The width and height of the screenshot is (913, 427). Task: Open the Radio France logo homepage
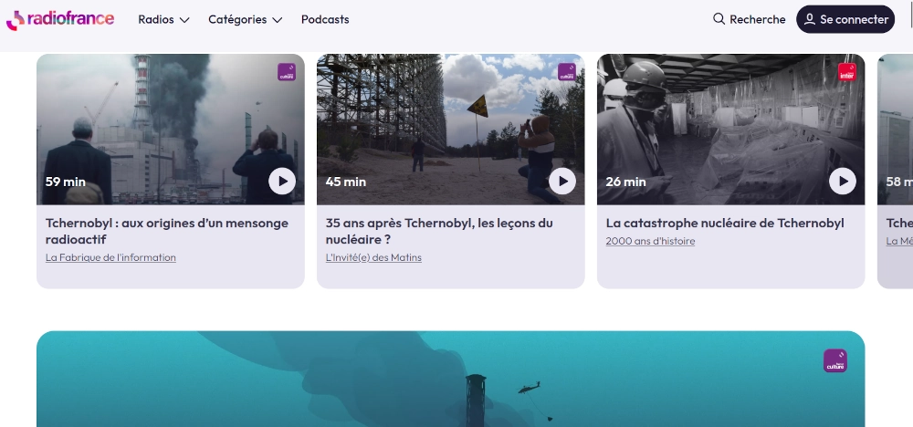pyautogui.click(x=60, y=19)
